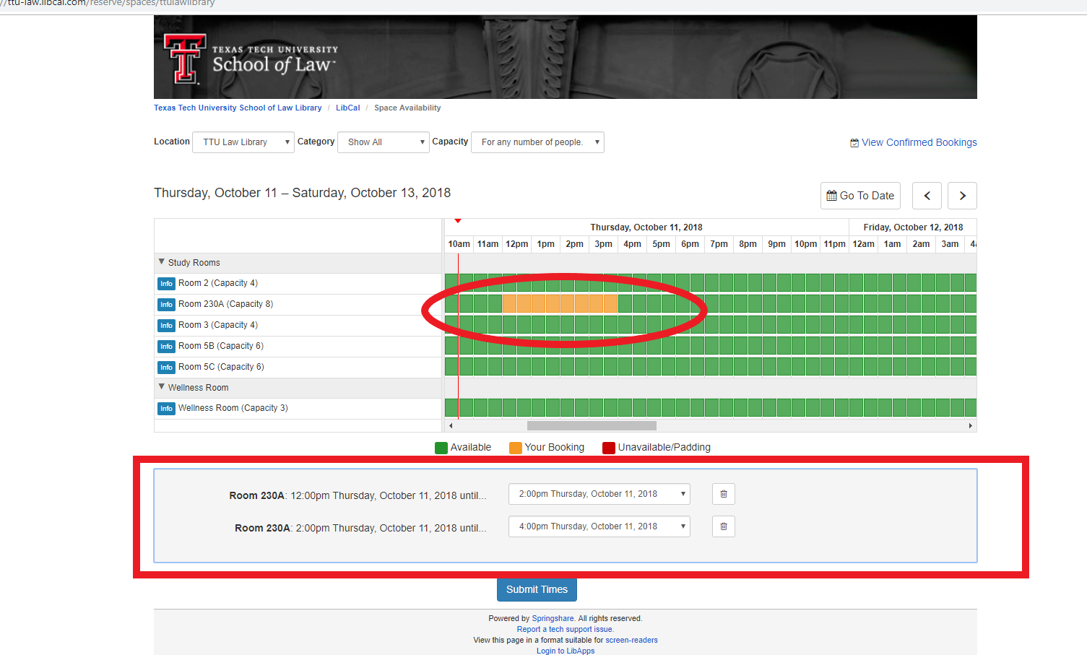Expand the Capacity dropdown

click(537, 142)
